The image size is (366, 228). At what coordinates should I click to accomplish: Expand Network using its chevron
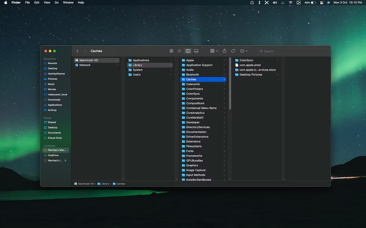point(117,65)
